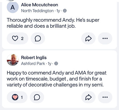This screenshot has height=110, width=119.
Task: Open more options on Alice Mccutcheon's post
Action: (105, 38)
